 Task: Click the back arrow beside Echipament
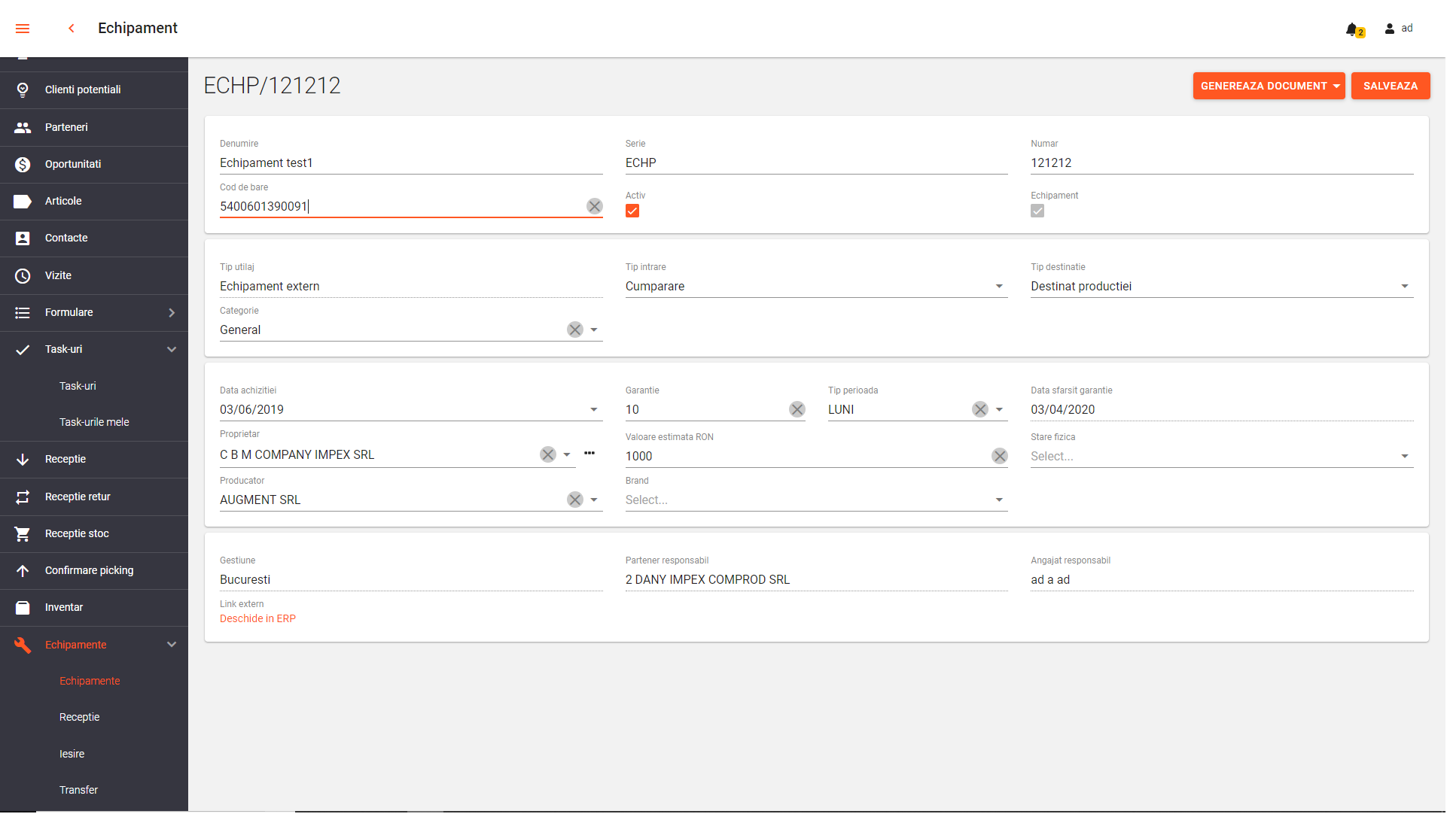point(72,29)
